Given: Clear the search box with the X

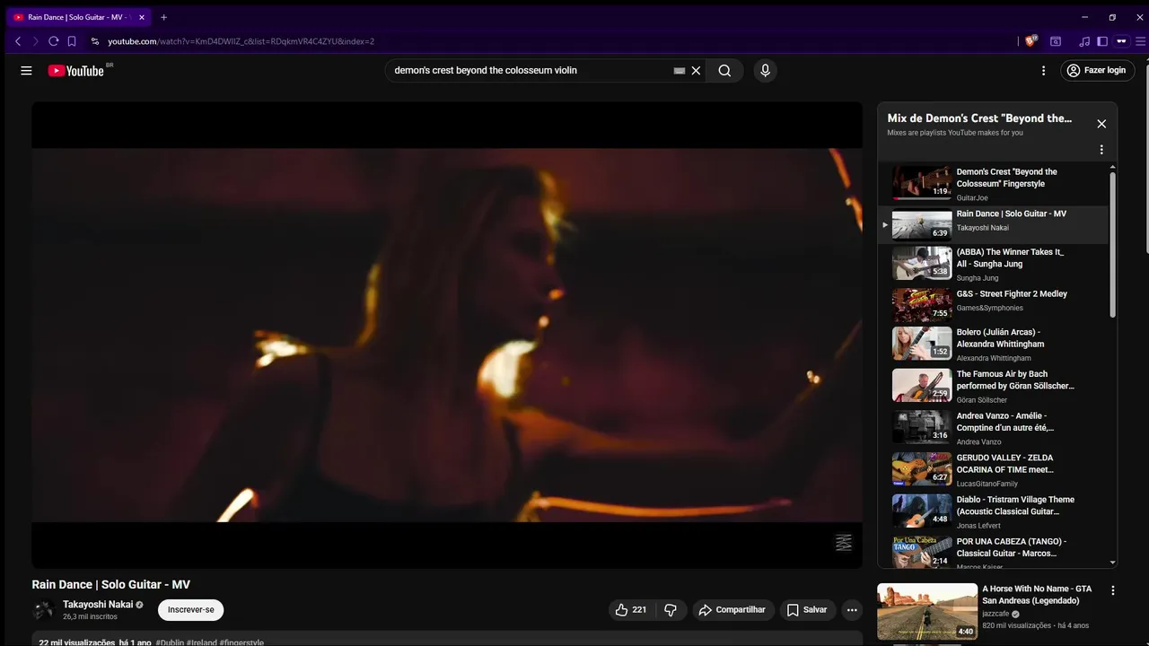Looking at the screenshot, I should pos(696,71).
